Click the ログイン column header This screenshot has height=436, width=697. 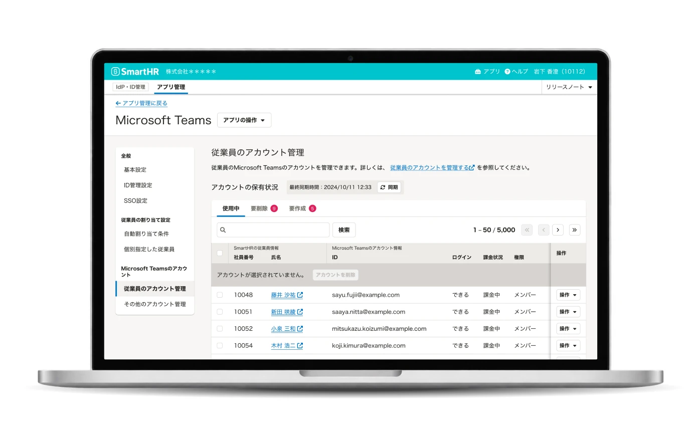point(462,258)
